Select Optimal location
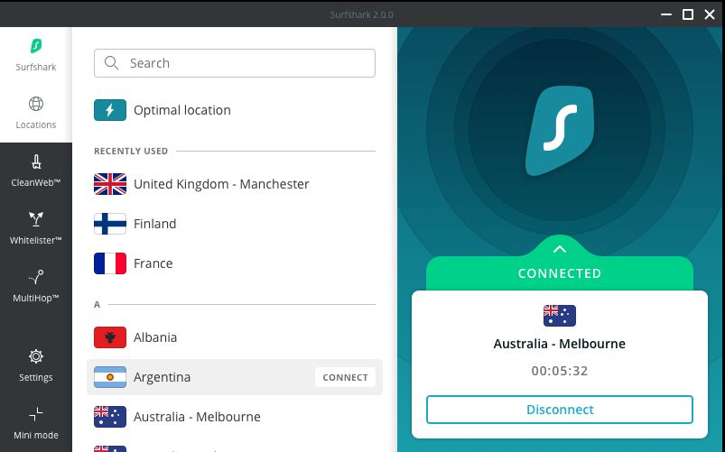This screenshot has height=452, width=725. 235,110
